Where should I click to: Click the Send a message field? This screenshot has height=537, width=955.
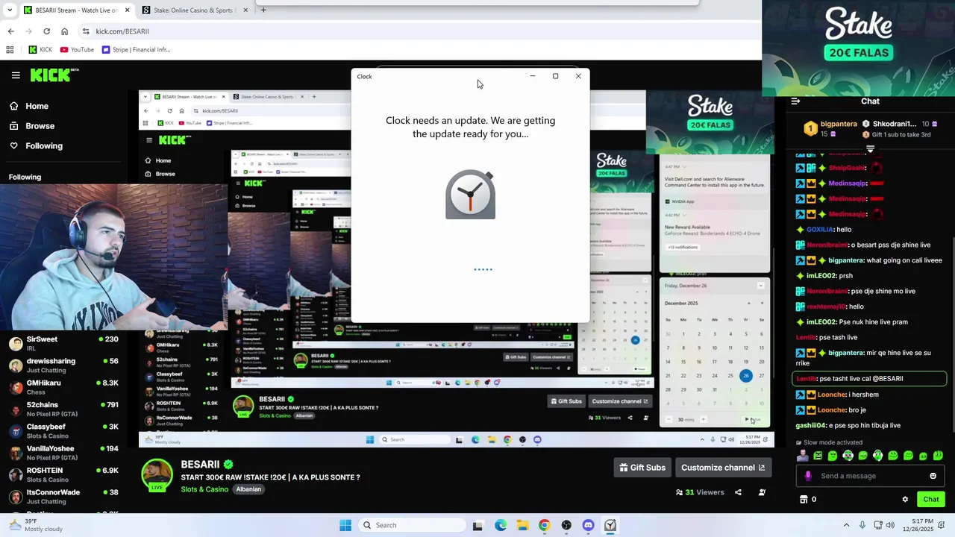point(871,476)
